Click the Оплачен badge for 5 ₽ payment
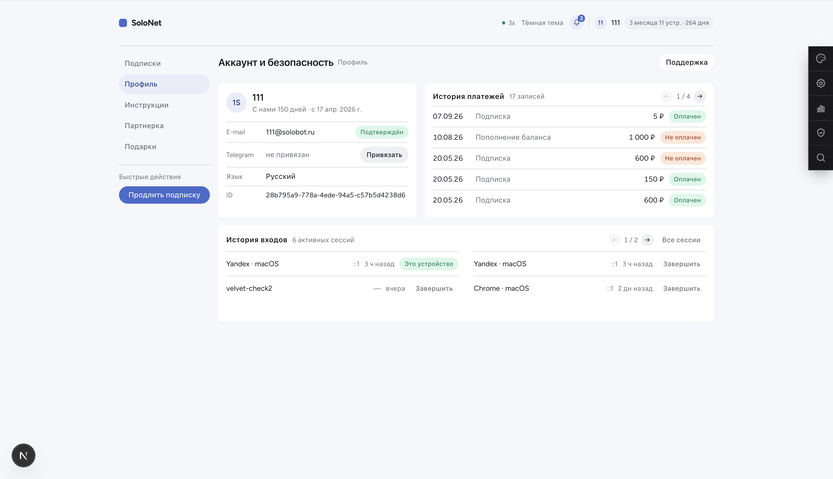This screenshot has height=479, width=833. pos(687,117)
